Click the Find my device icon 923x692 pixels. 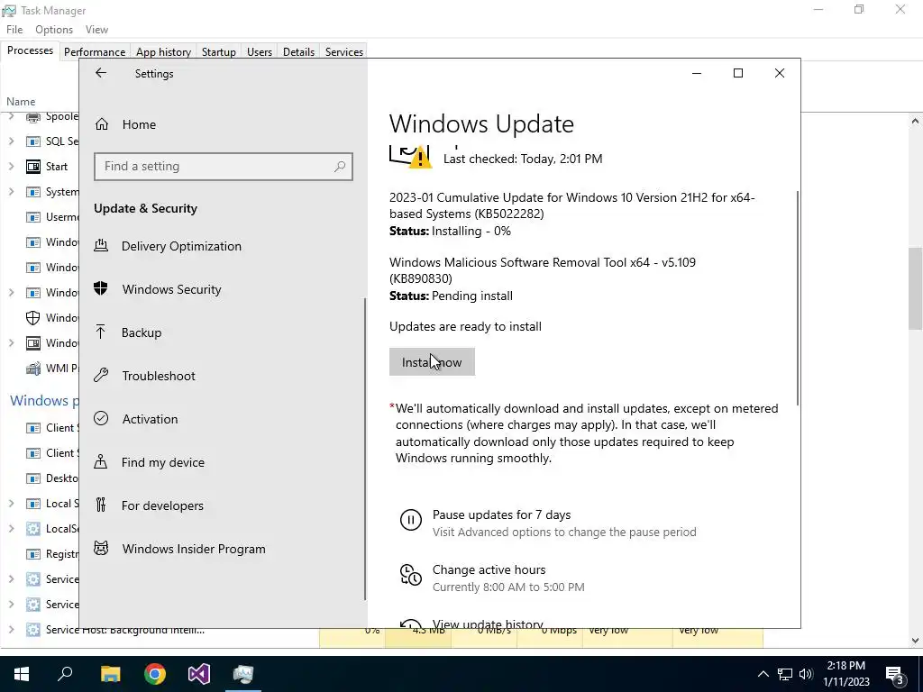click(x=101, y=461)
